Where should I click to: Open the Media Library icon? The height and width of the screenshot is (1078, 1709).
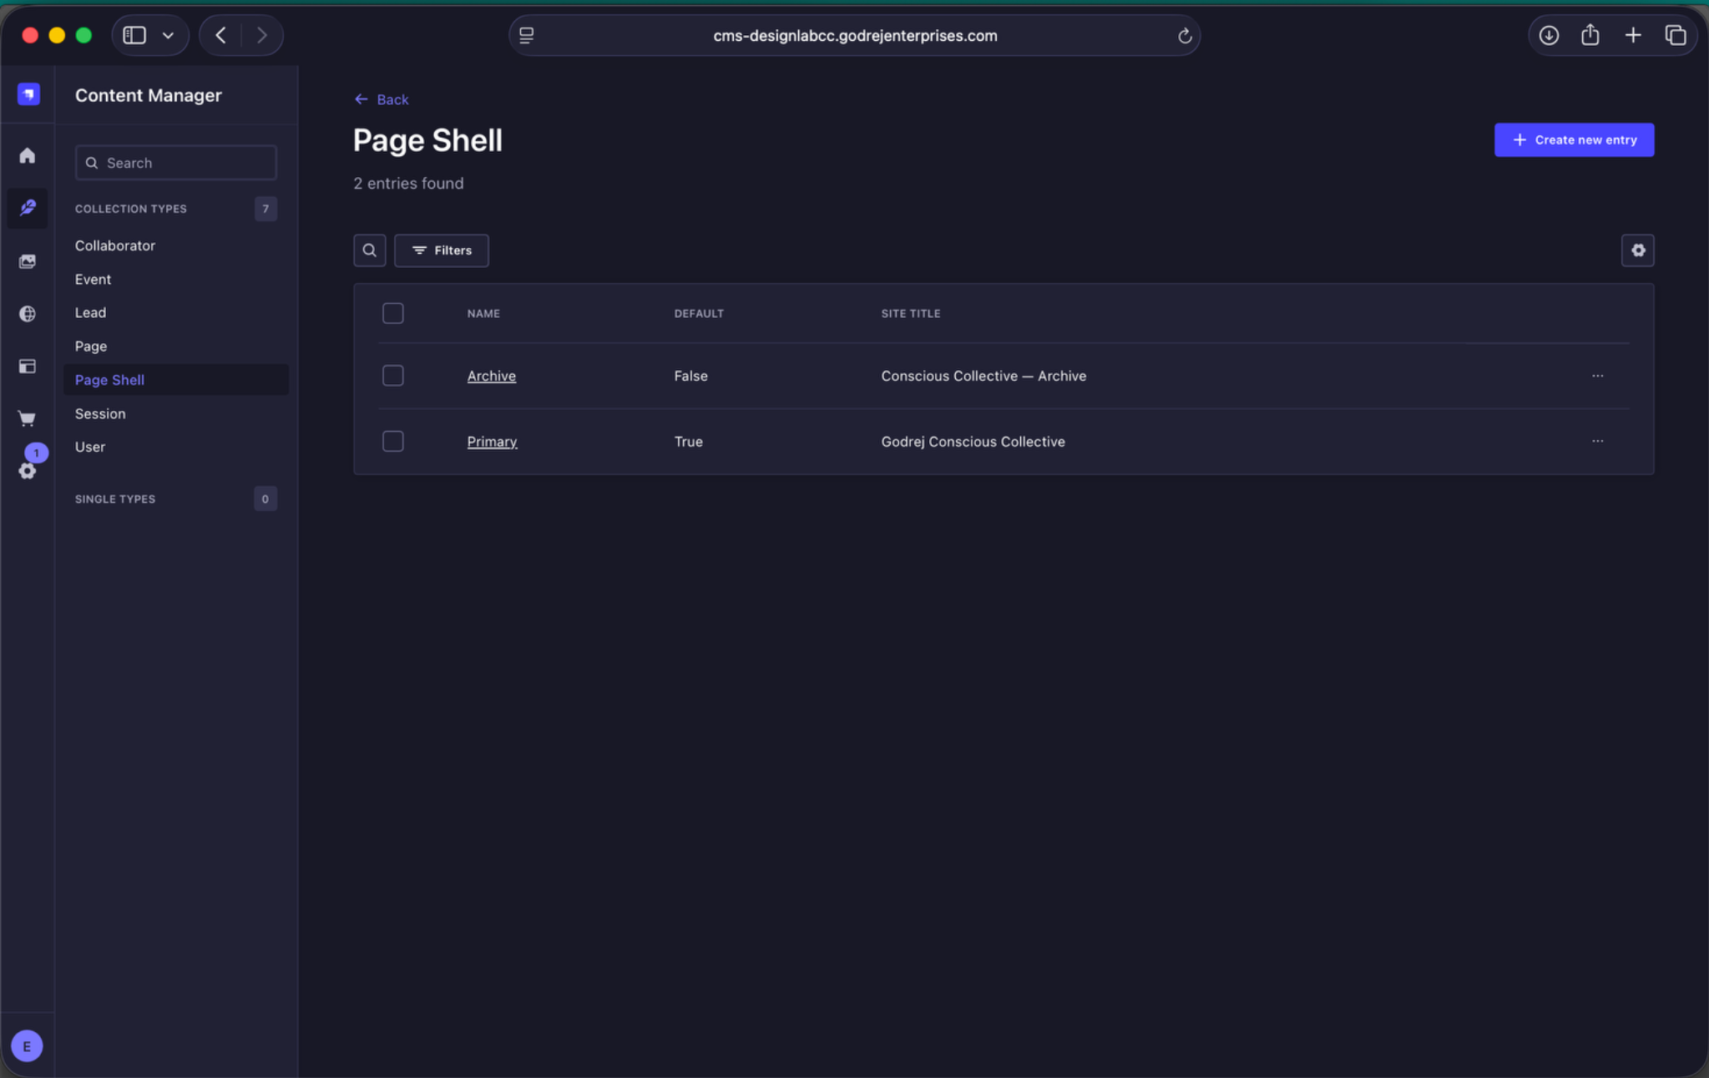click(28, 261)
